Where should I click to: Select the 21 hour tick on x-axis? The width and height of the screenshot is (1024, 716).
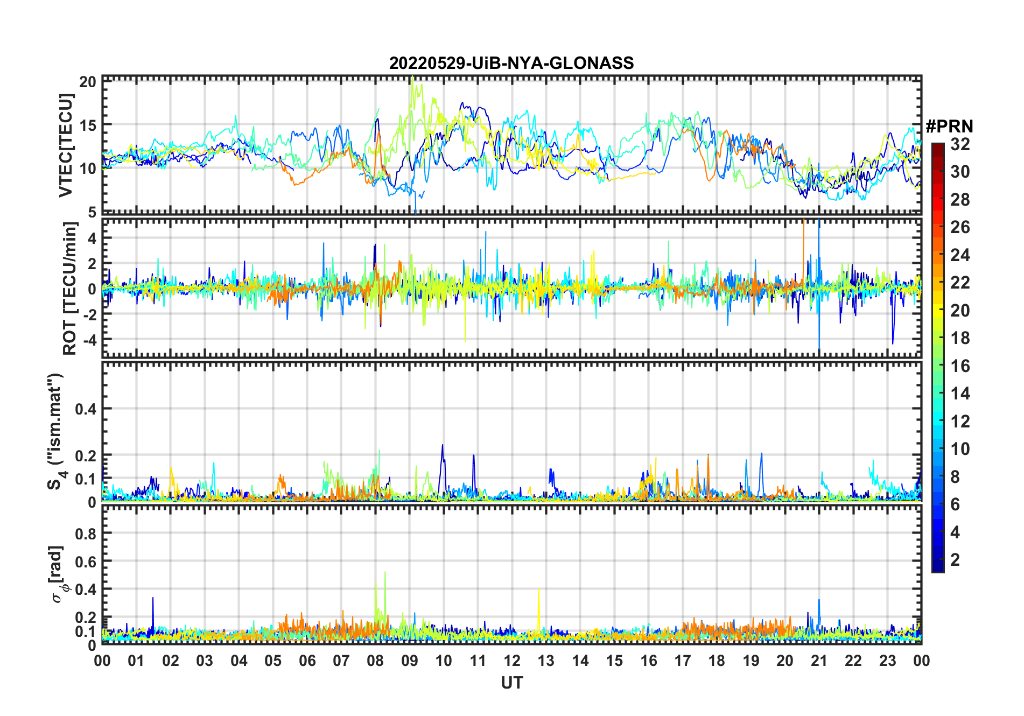(819, 661)
